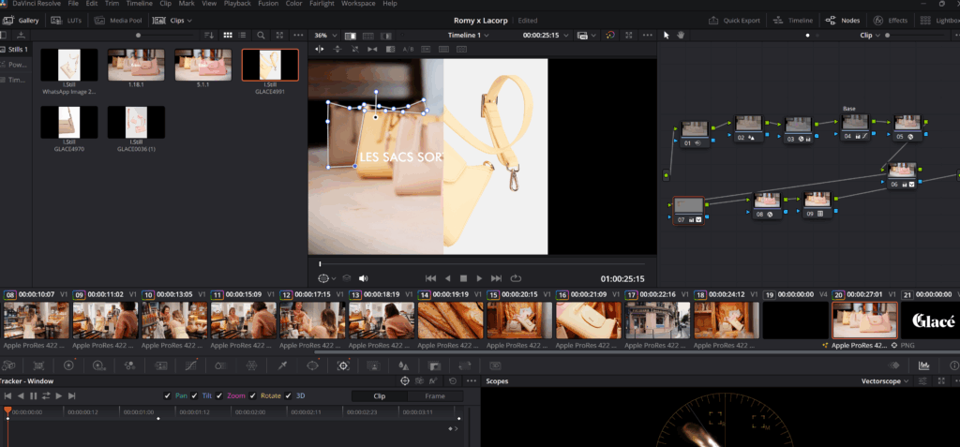The image size is (960, 447).
Task: Toggle the Gallery panel button
Action: [x=22, y=21]
